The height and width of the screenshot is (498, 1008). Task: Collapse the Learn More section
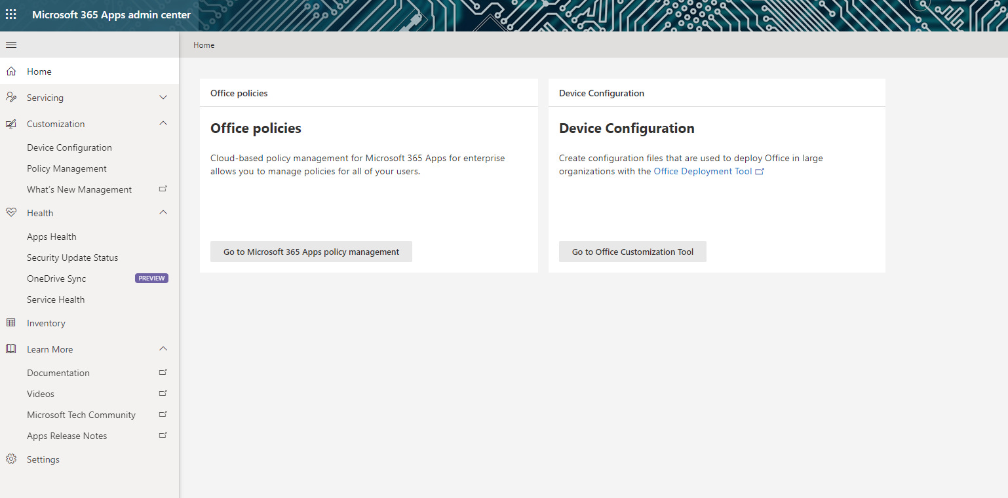(163, 349)
